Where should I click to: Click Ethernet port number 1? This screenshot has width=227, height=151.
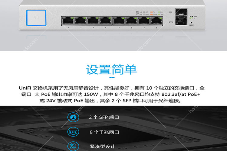(68, 21)
